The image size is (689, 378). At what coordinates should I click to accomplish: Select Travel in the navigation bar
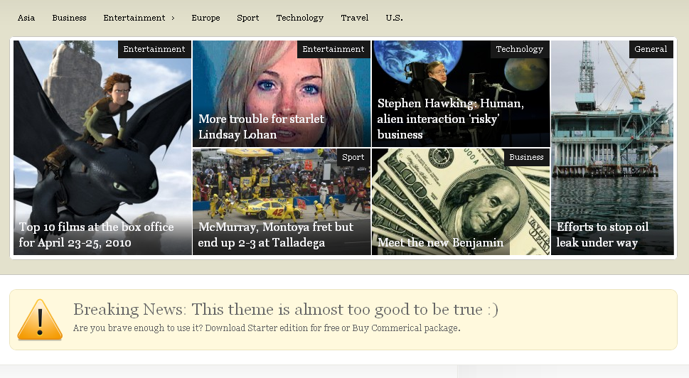coord(355,18)
